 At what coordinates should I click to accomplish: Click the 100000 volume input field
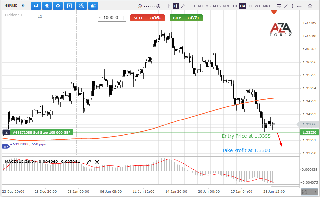point(111,18)
